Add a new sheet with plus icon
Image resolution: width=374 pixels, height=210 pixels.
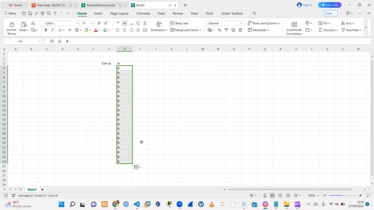[42, 190]
